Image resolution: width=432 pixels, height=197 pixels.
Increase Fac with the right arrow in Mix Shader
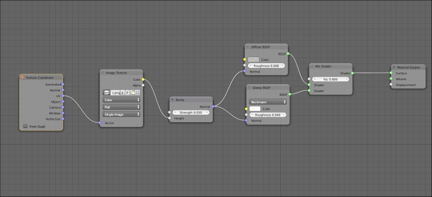346,79
